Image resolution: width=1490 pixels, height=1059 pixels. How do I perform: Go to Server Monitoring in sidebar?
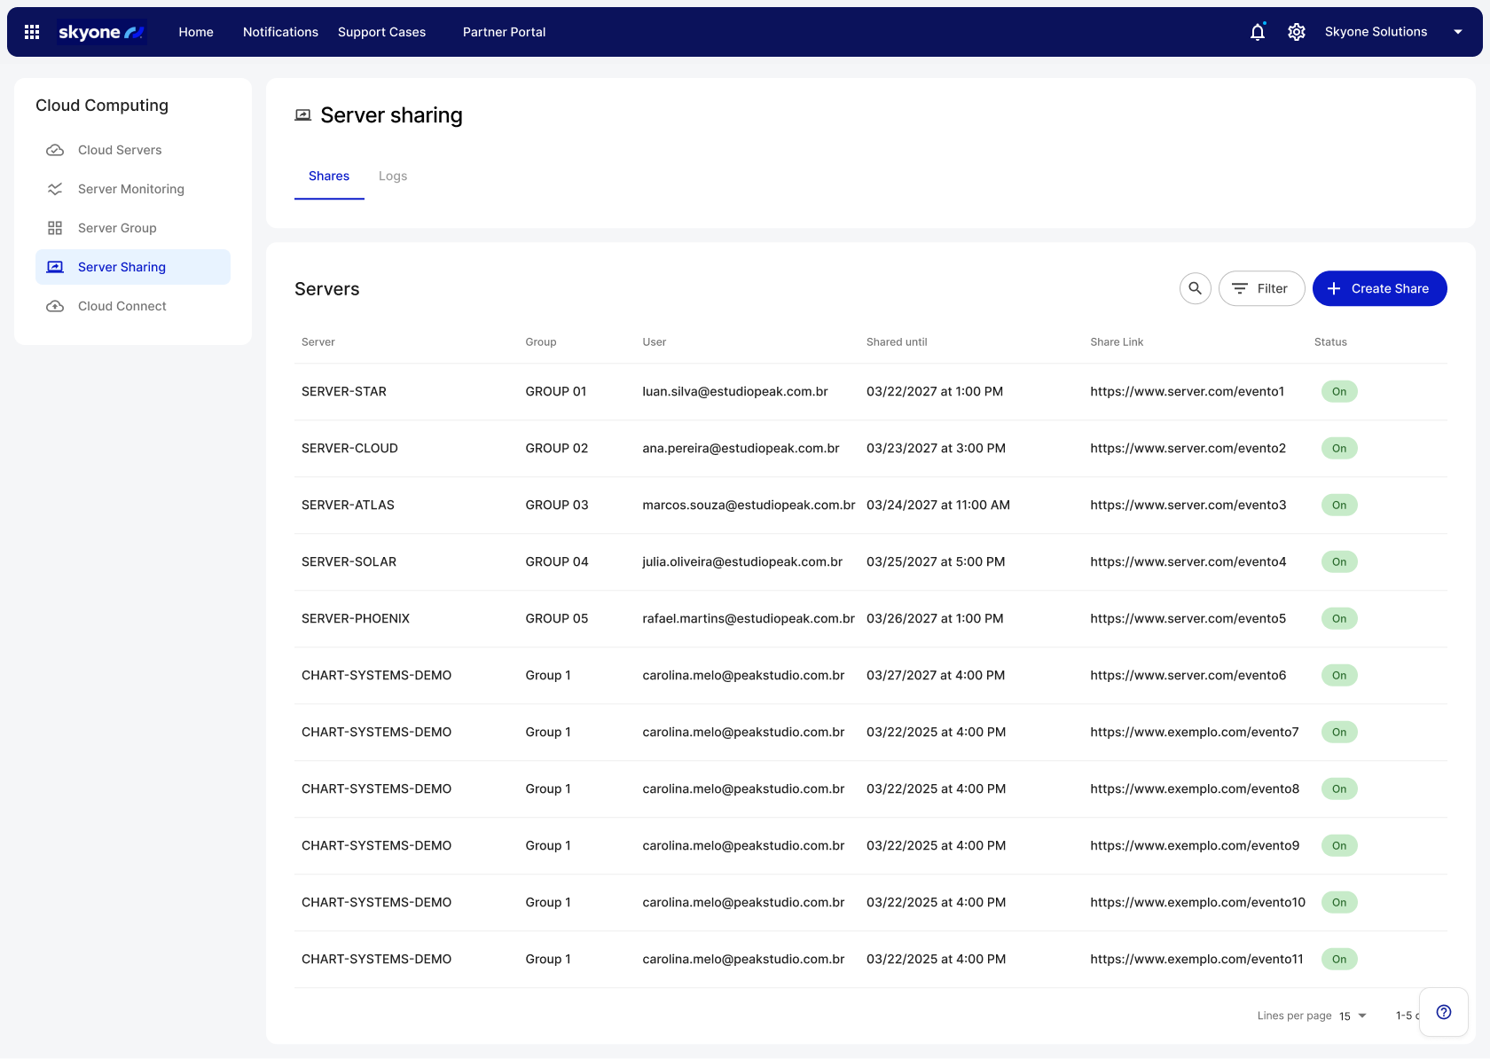tap(130, 189)
